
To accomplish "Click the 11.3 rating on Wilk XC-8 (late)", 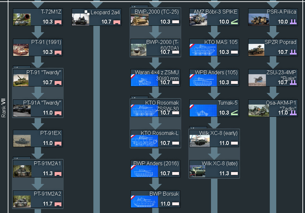I will pyautogui.click(x=224, y=174).
